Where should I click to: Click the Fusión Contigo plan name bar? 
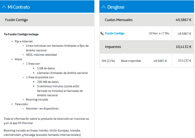coord(17,20)
